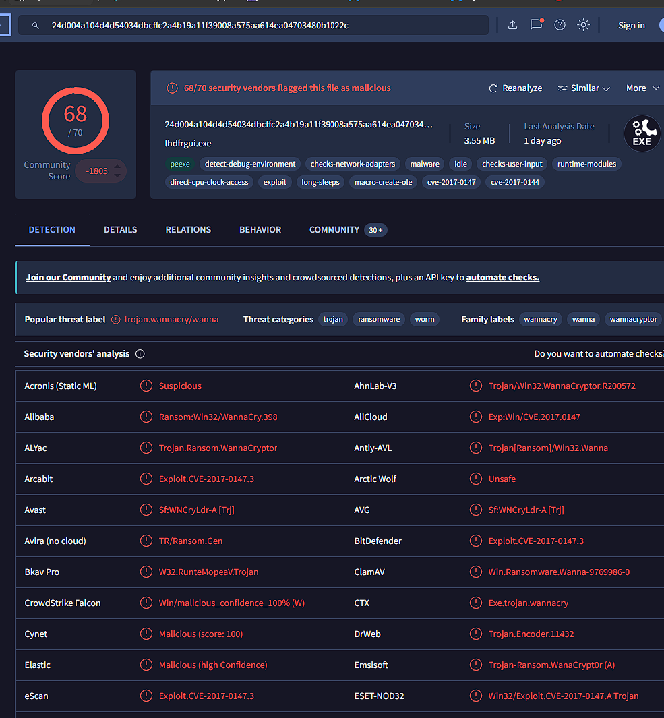664x718 pixels.
Task: Click the hash search input field
Action: coord(253,25)
